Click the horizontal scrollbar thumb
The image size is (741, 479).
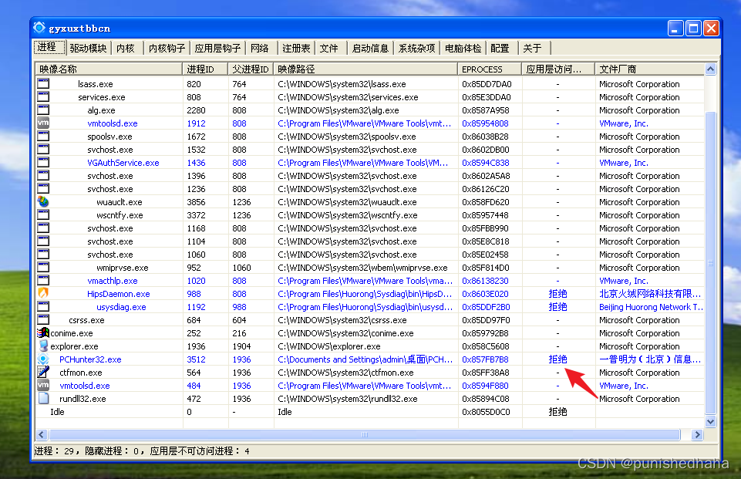[x=365, y=434]
